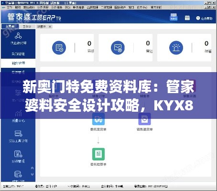Open 财务管理 sidebar module
Viewport: 217px width, 191px height.
18,157
